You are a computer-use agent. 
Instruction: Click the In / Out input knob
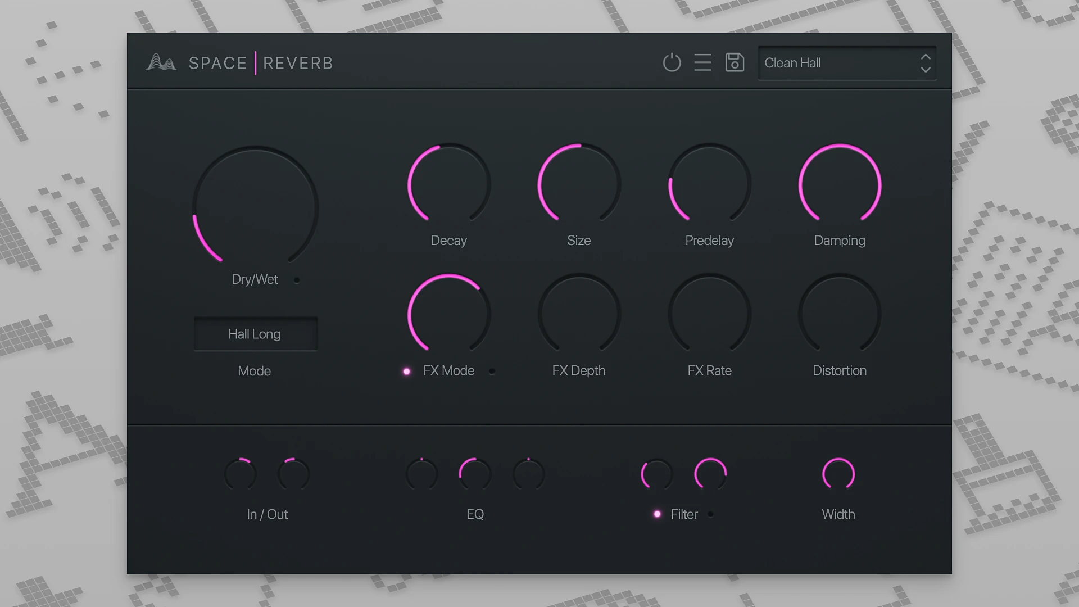[241, 475]
